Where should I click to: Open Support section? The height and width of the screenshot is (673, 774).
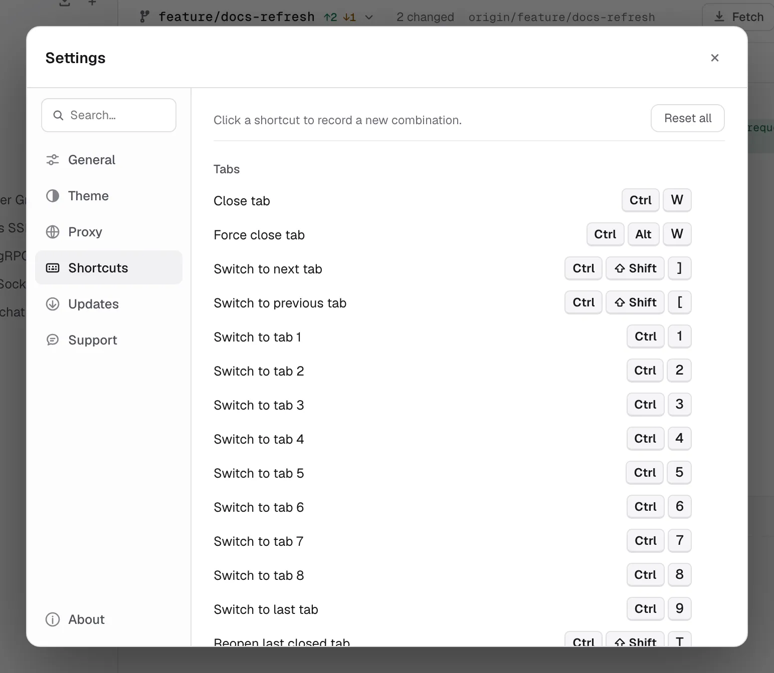109,340
